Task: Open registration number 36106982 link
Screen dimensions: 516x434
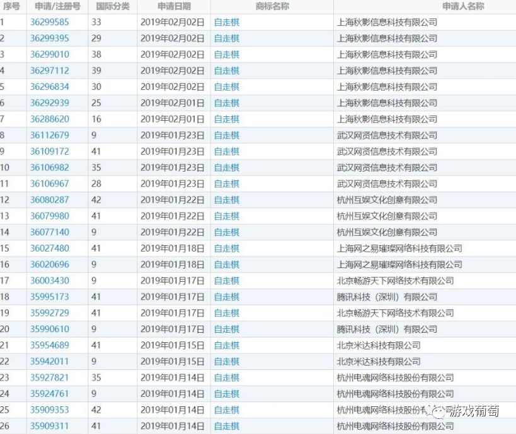Action: coord(50,167)
